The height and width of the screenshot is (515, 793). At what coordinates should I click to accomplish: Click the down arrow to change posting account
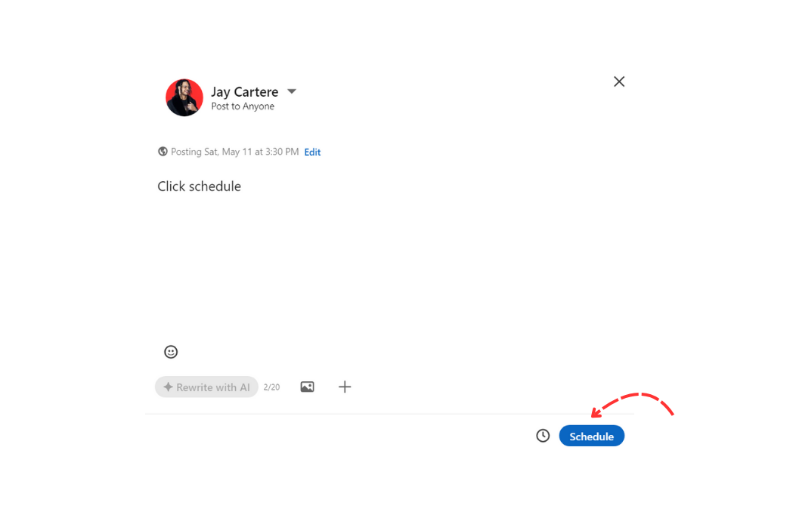(292, 91)
